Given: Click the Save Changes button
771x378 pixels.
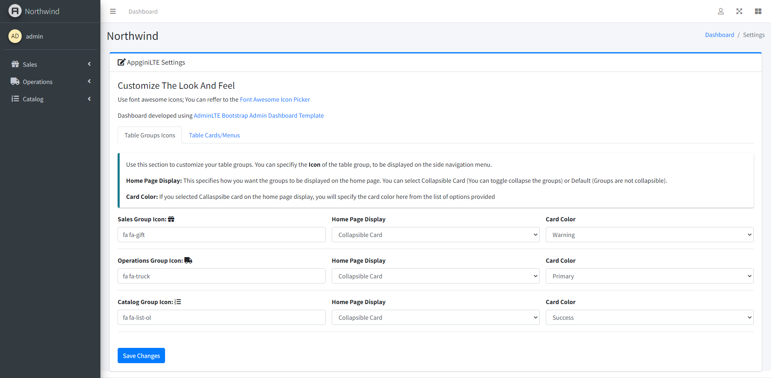Looking at the screenshot, I should pyautogui.click(x=141, y=356).
